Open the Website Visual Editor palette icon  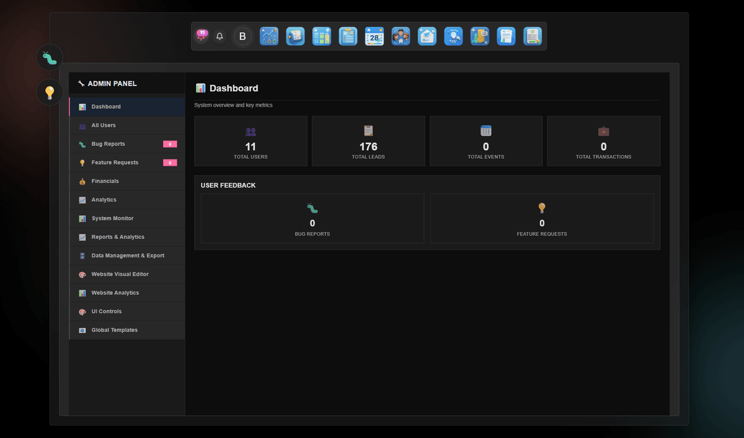coord(82,274)
